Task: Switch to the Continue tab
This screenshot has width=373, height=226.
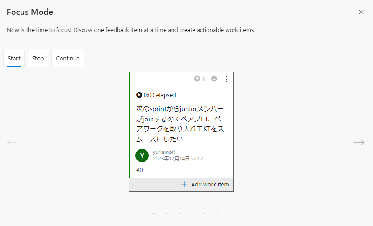Action: point(68,58)
